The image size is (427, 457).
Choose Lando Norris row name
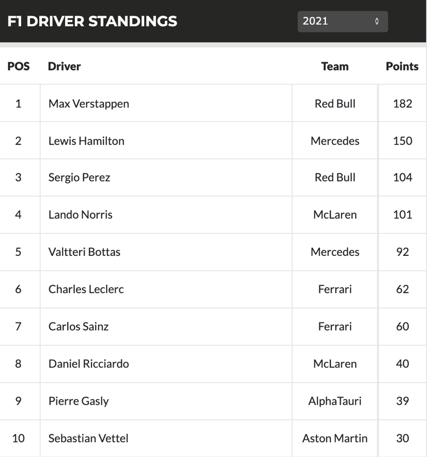(81, 215)
